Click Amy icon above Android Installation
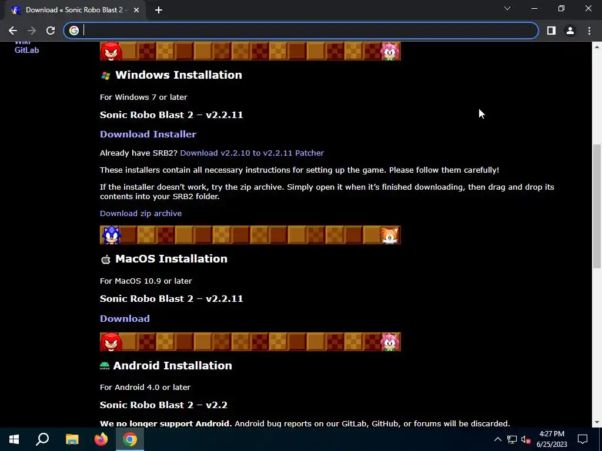602x451 pixels. coord(390,342)
